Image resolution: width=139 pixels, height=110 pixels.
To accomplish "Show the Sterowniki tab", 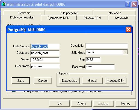I will [x=122, y=18].
